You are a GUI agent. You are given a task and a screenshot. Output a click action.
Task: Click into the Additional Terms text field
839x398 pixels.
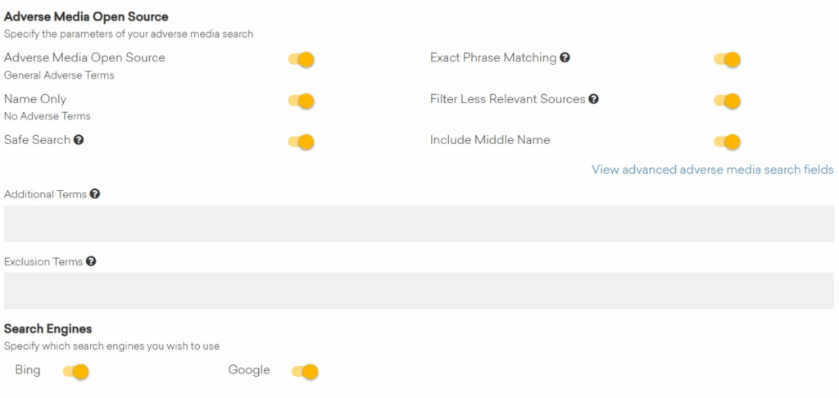pos(419,224)
